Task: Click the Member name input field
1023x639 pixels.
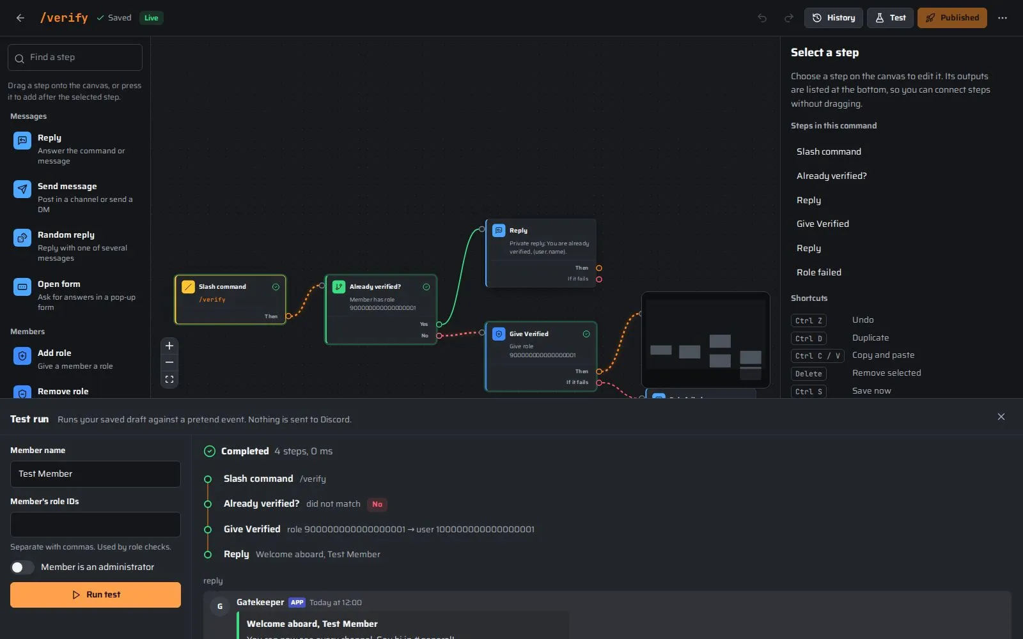Action: (95, 474)
